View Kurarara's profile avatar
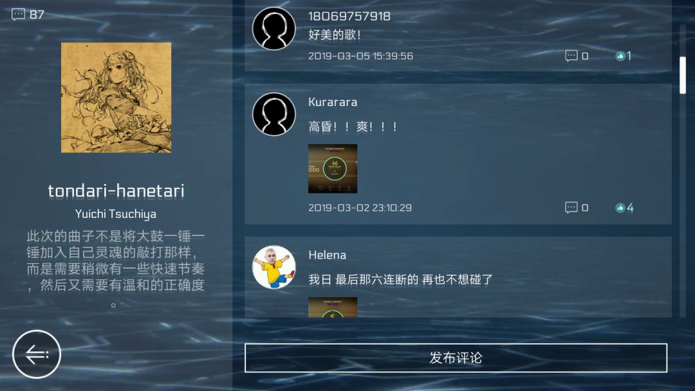This screenshot has height=391, width=695. coord(274,114)
